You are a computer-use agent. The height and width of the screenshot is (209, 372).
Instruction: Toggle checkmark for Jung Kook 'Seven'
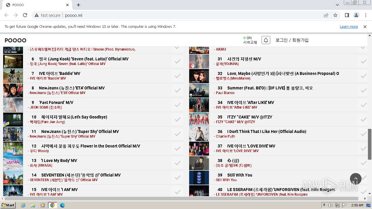(177, 61)
